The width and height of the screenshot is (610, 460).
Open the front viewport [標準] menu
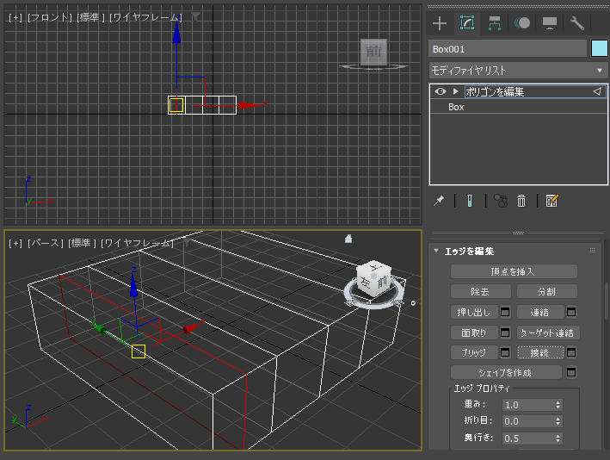pos(90,17)
